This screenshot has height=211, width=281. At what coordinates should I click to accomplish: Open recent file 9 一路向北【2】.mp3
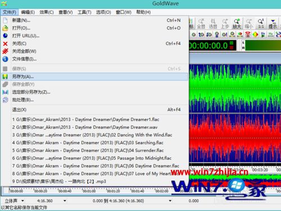tap(94, 181)
